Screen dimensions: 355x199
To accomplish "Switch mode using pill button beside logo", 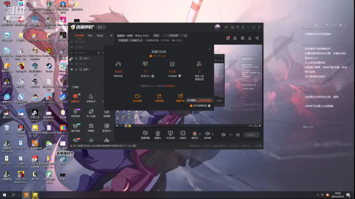I will pos(101,27).
